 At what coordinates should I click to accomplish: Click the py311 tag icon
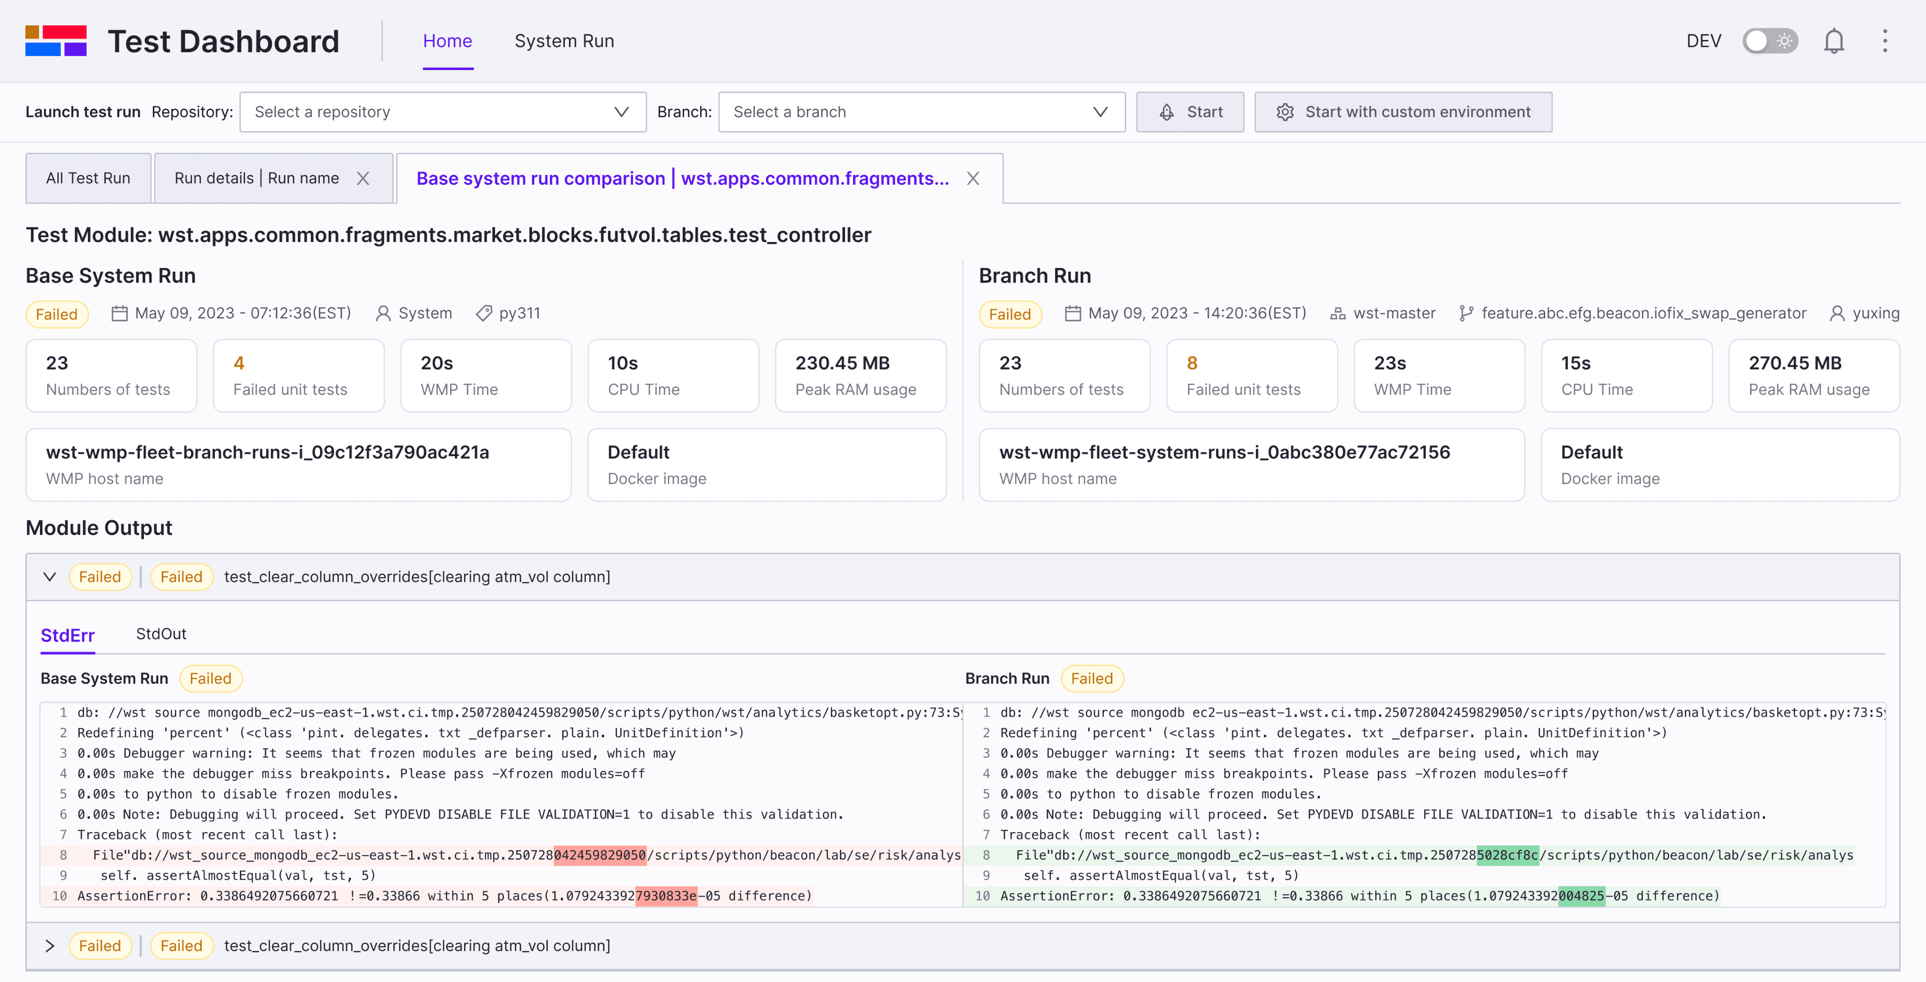(484, 313)
